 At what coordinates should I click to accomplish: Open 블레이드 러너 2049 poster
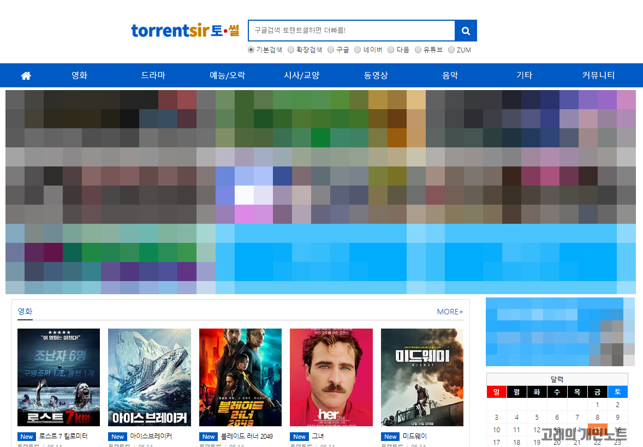pos(240,377)
